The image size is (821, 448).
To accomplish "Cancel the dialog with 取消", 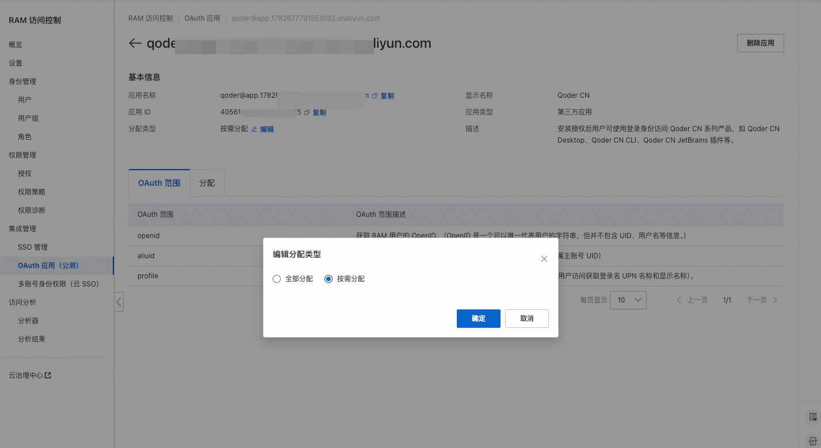I will coord(527,319).
